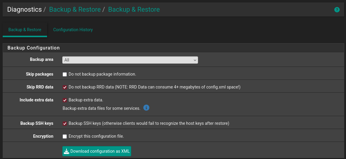
Task: Click the 'Backup SSH keys (otherwise clients…)' description text
Action: tap(149, 123)
